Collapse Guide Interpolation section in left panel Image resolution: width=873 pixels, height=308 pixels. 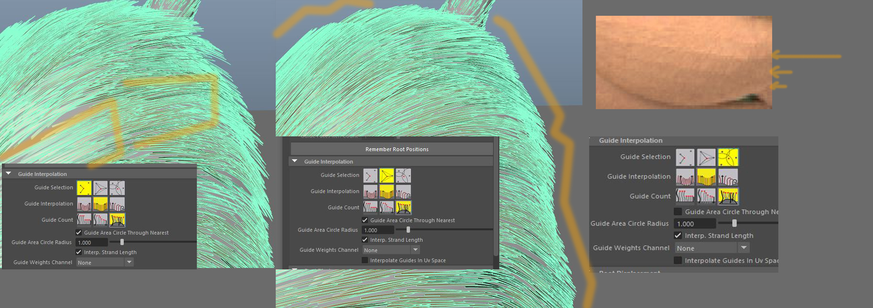(x=9, y=174)
